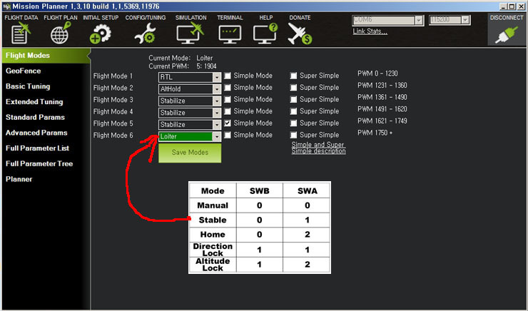The height and width of the screenshot is (311, 528).
Task: Click the SWB column header
Action: pyautogui.click(x=260, y=191)
